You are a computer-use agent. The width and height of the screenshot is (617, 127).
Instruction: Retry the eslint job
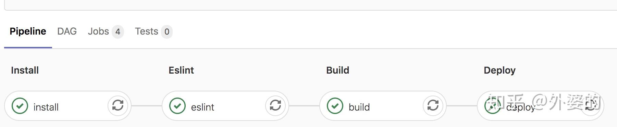point(275,105)
